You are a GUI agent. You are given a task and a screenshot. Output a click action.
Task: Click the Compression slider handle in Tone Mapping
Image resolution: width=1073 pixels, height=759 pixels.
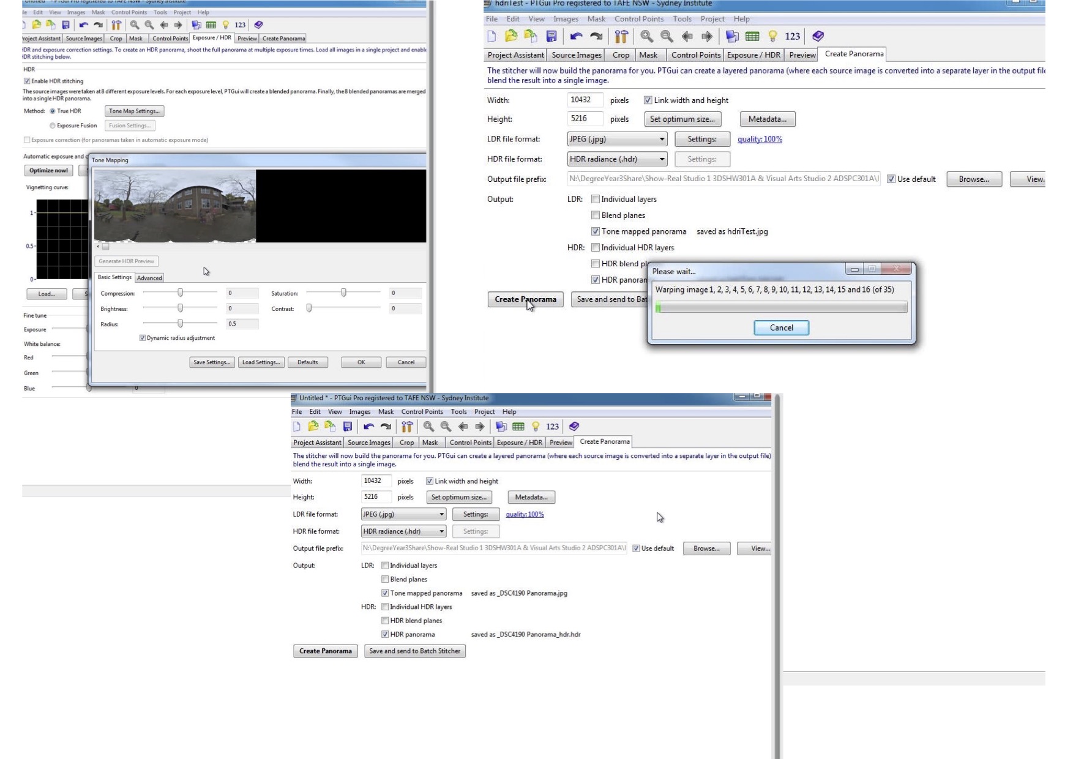tap(180, 293)
